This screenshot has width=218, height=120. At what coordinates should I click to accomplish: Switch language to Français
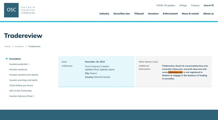pos(195,5)
